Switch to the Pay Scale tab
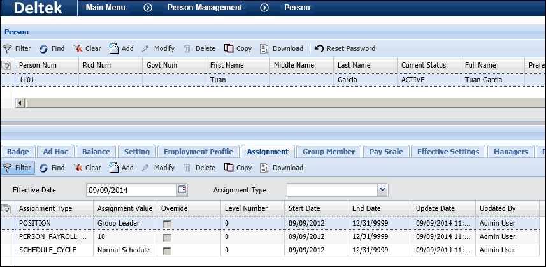This screenshot has height=267, width=546. click(x=385, y=152)
